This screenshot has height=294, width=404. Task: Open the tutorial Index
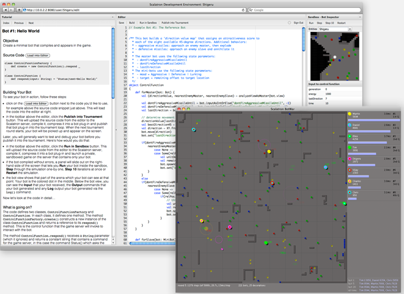tap(6, 23)
